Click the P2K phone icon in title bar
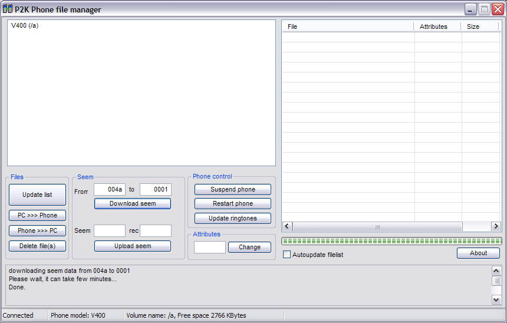The image size is (507, 323). [x=8, y=9]
